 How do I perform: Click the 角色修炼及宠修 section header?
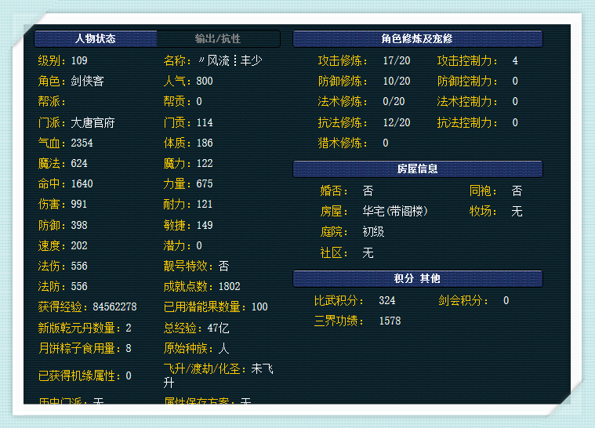[x=417, y=38]
